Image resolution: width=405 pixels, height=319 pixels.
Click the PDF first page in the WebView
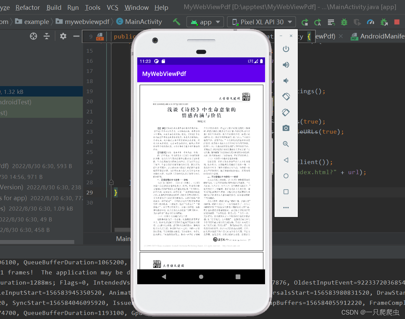(x=201, y=168)
